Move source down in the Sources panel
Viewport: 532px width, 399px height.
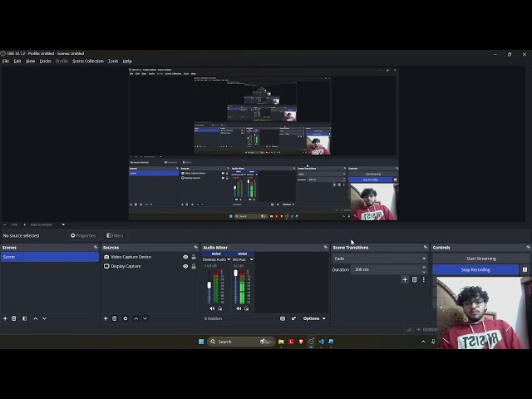tap(145, 318)
